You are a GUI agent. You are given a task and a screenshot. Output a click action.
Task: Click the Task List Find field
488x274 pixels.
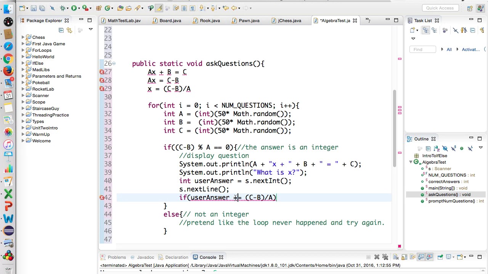pos(423,49)
